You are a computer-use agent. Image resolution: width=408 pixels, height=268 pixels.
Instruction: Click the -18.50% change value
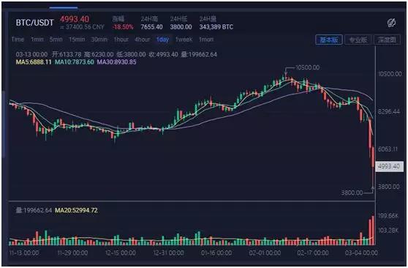coord(123,27)
